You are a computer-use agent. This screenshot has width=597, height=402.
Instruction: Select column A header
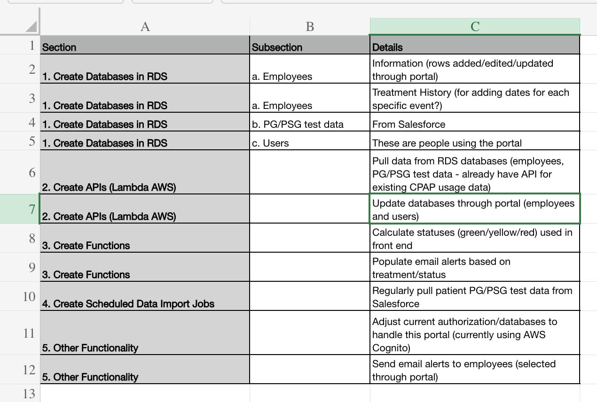tap(145, 27)
